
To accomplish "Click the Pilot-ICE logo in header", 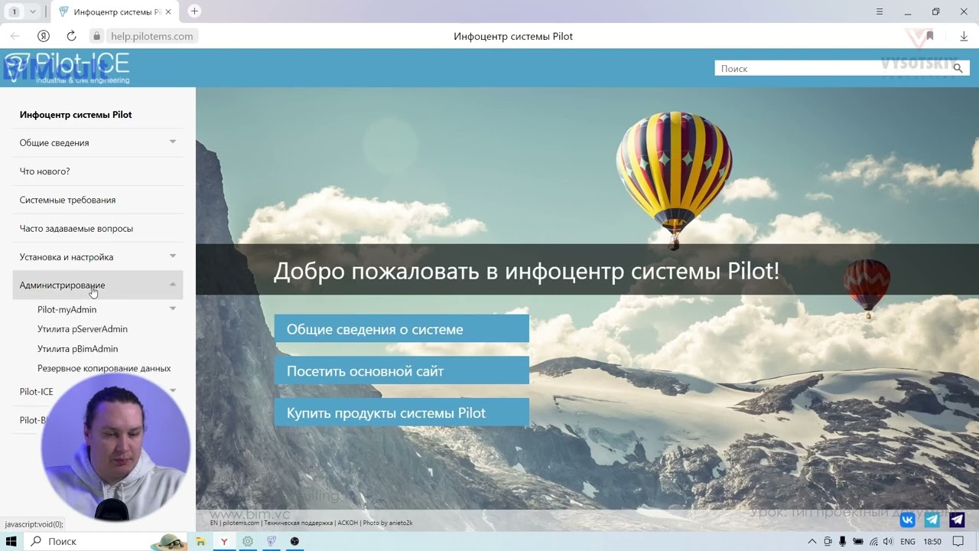I will pyautogui.click(x=67, y=67).
